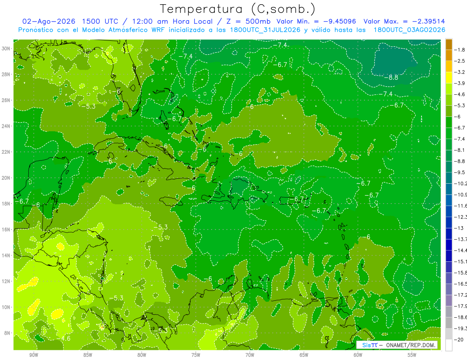This screenshot has width=467, height=360.
Task: Pick the dark blue swatch between -13.7 and -14.4
Action: click(449, 245)
